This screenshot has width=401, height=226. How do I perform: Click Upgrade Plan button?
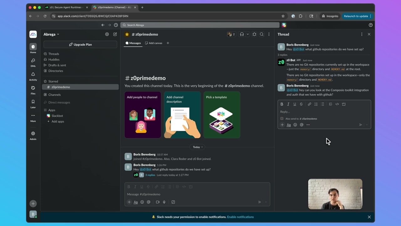(80, 45)
